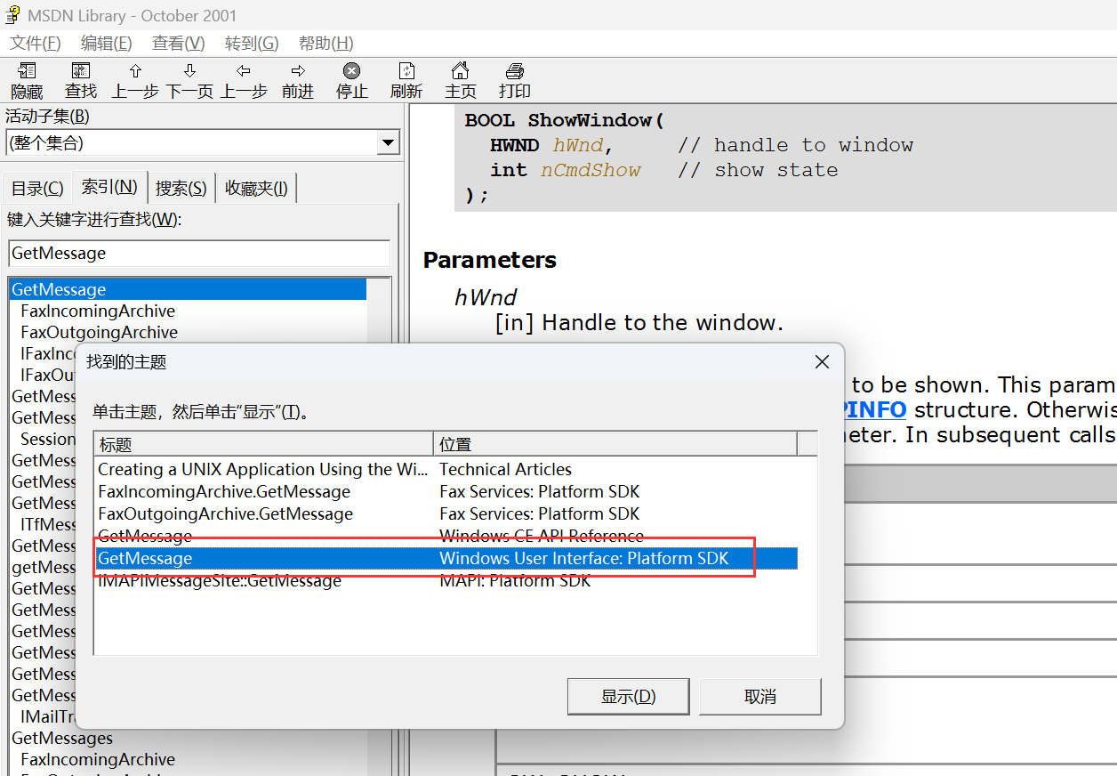Select GetMessages entry in the index list
Image resolution: width=1117 pixels, height=776 pixels.
click(62, 738)
